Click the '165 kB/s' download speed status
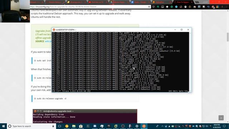Screen dimensions: 229x129 pos(174,91)
